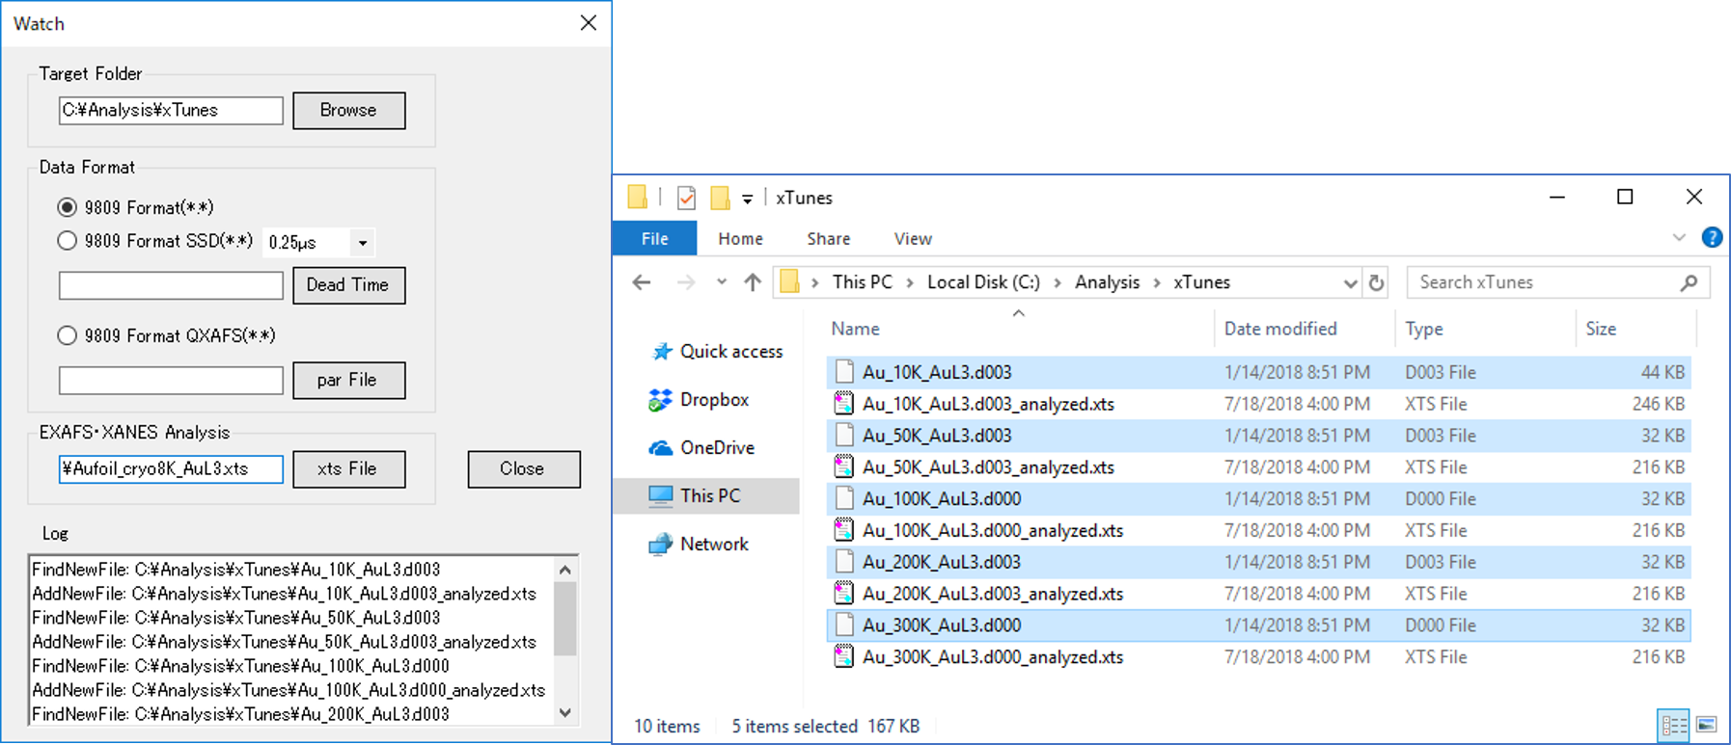Click the Dead Time button
1731x745 pixels.
click(x=349, y=285)
